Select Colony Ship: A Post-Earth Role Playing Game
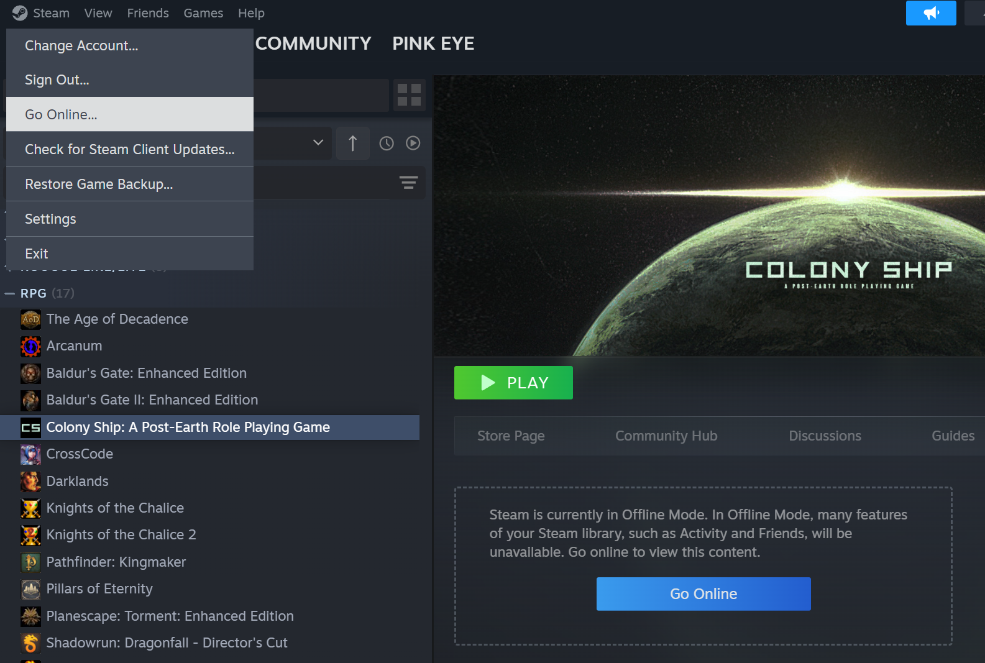The image size is (985, 663). (188, 428)
